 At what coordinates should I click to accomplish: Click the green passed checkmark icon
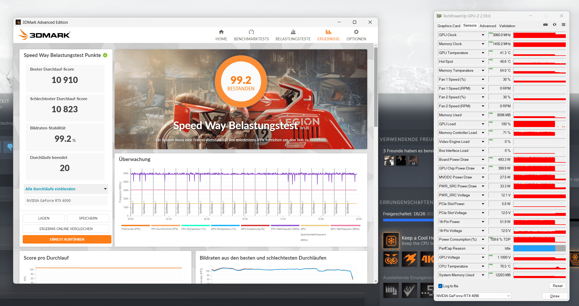pyautogui.click(x=105, y=55)
